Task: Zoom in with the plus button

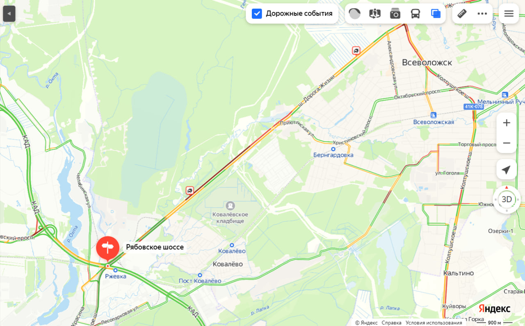Action: point(507,123)
